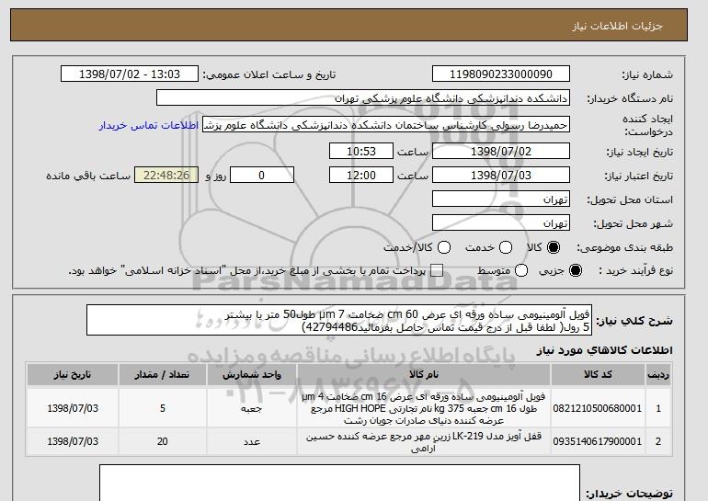Click the جزئیات اطلاعات نیاز header title
This screenshot has width=708, height=501.
pyautogui.click(x=617, y=26)
